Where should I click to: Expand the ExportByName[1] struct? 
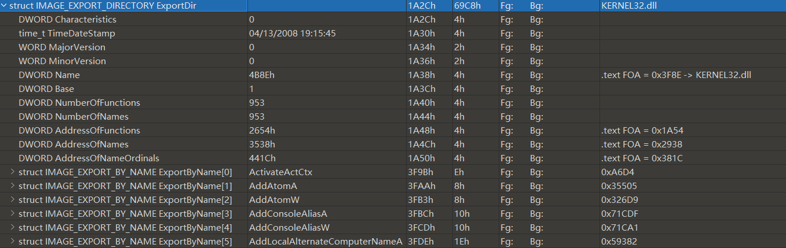click(x=13, y=186)
